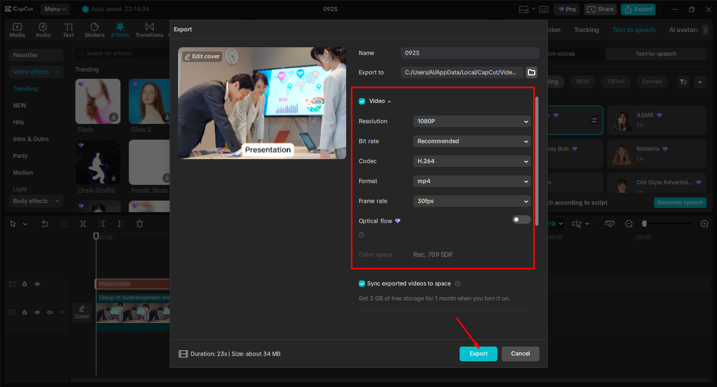The image size is (717, 387).
Task: Open the Resolution dropdown set to 1080P
Action: 471,121
